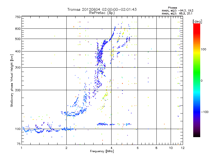215x161 pixels.
Task: Click the rainbow phase colorbar
Action: [x=197, y=80]
